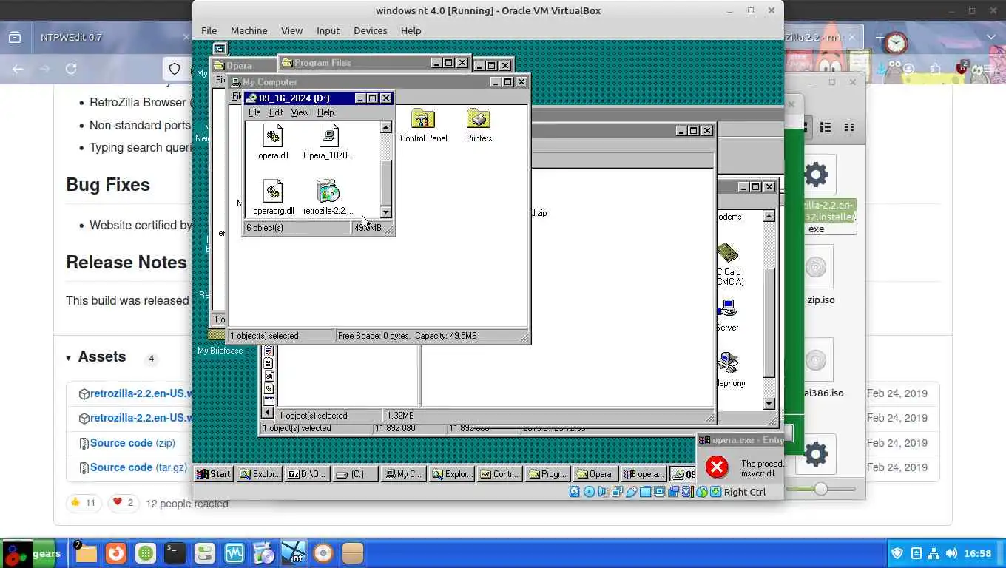This screenshot has width=1006, height=568.
Task: Click scroll up arrow in D: drive window
Action: pyautogui.click(x=385, y=127)
